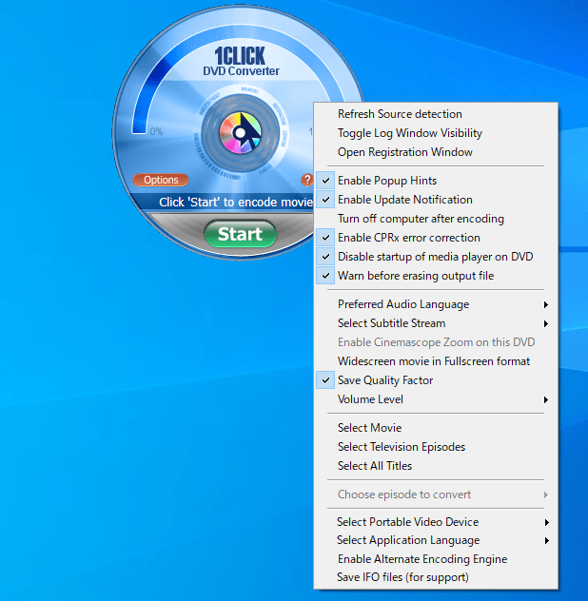Open the orange Options button
Screen dimensions: 588x601
pyautogui.click(x=161, y=180)
